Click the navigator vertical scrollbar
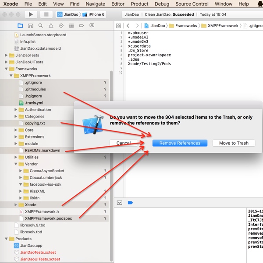Image resolution: width=263 pixels, height=263 pixels. (x=111, y=165)
